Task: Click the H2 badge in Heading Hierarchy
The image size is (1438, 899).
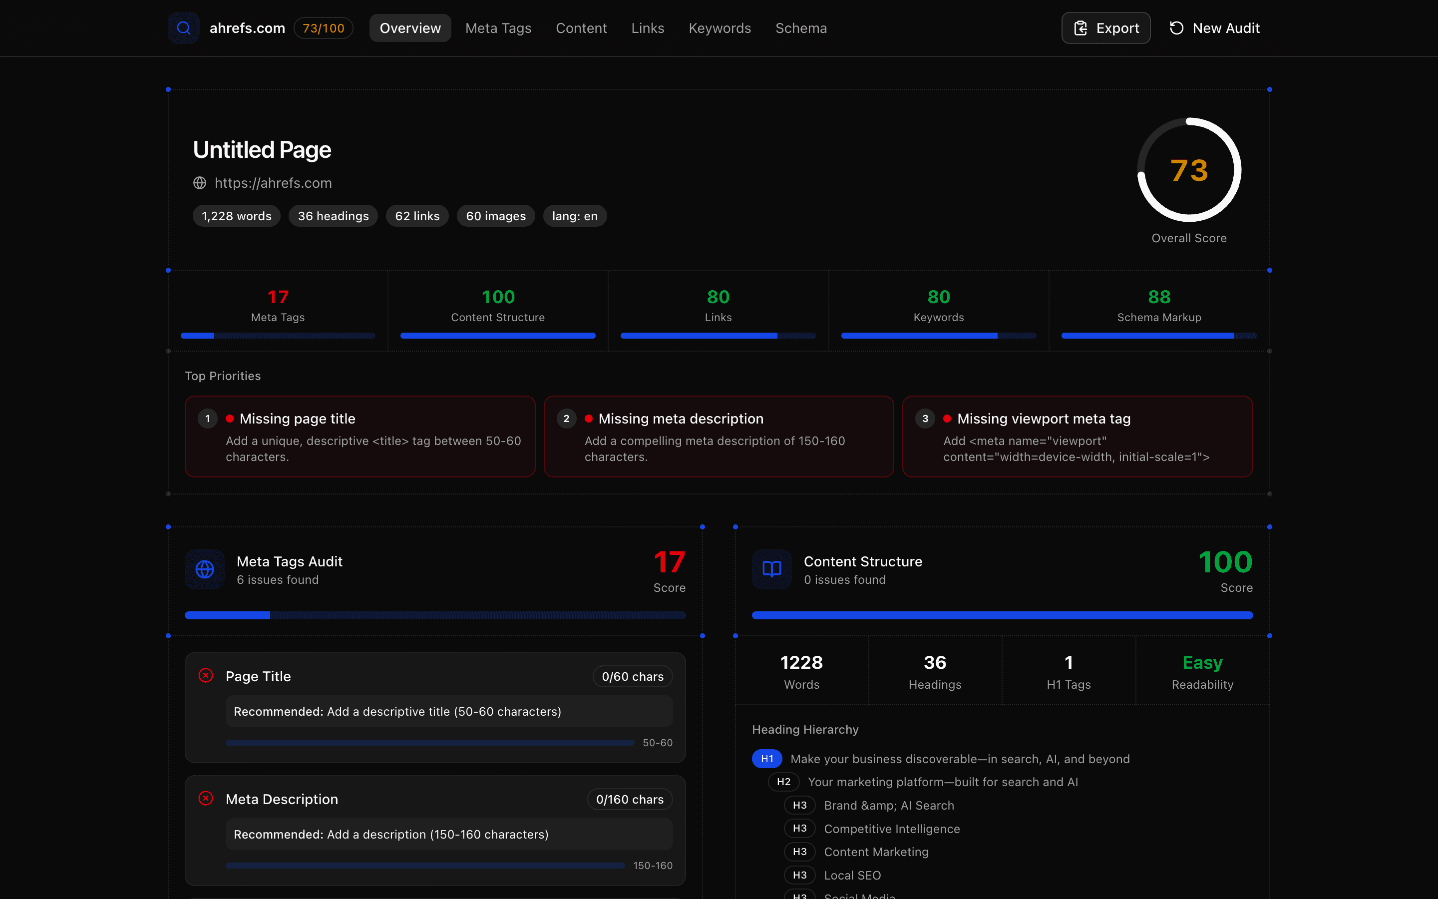Action: pyautogui.click(x=784, y=782)
